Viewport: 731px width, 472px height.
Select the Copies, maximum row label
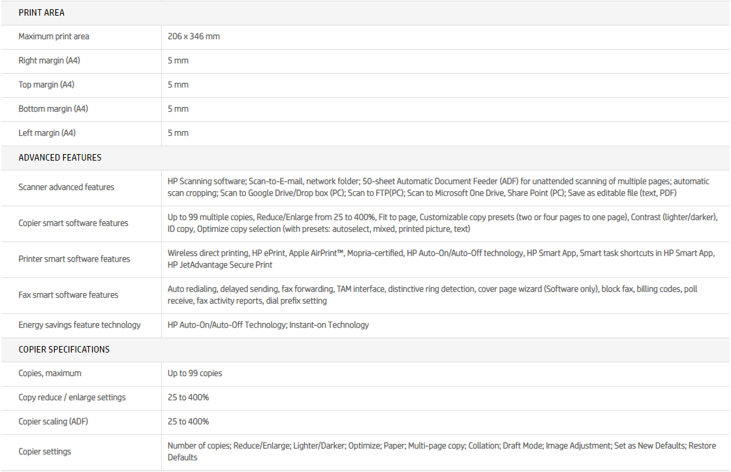[50, 373]
